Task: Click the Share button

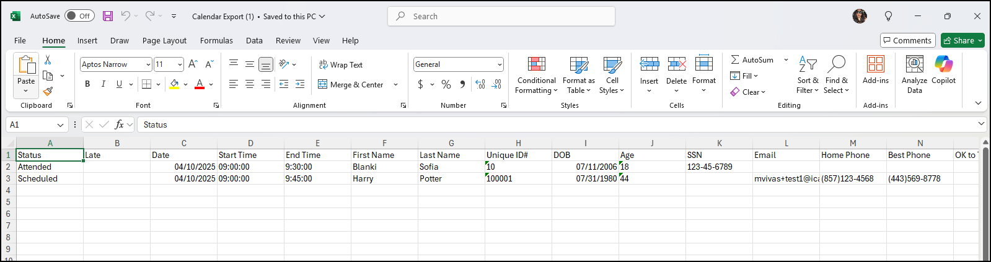Action: point(959,40)
